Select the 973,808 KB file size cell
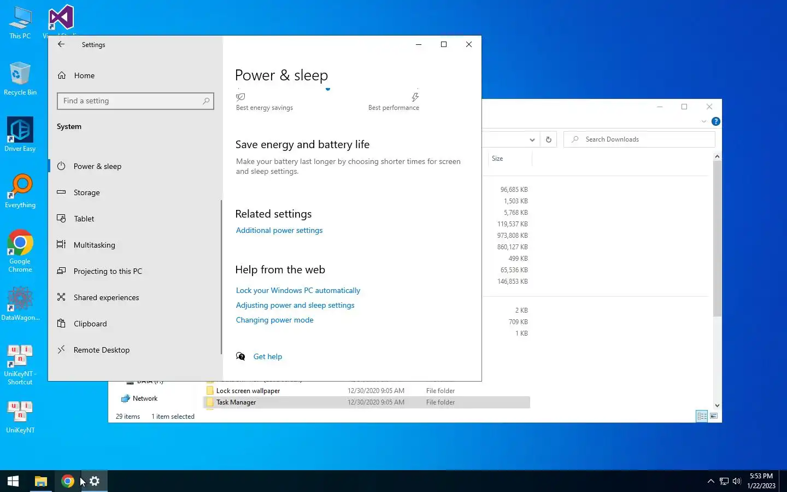Screen dimensions: 787x492 [x=512, y=236]
